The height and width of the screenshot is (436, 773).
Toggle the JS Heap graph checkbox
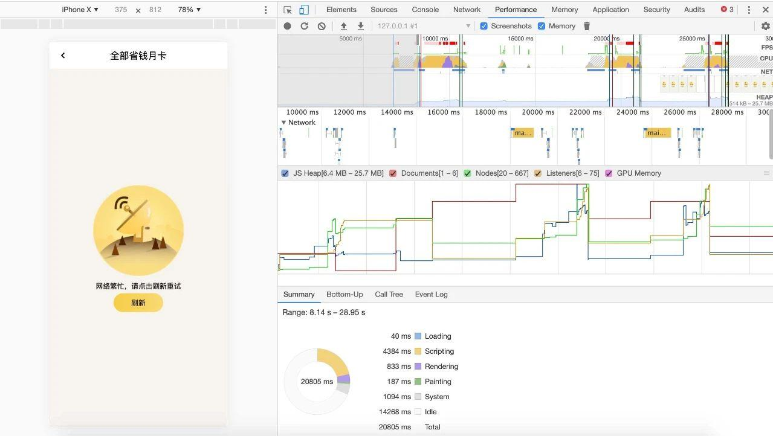coord(285,173)
